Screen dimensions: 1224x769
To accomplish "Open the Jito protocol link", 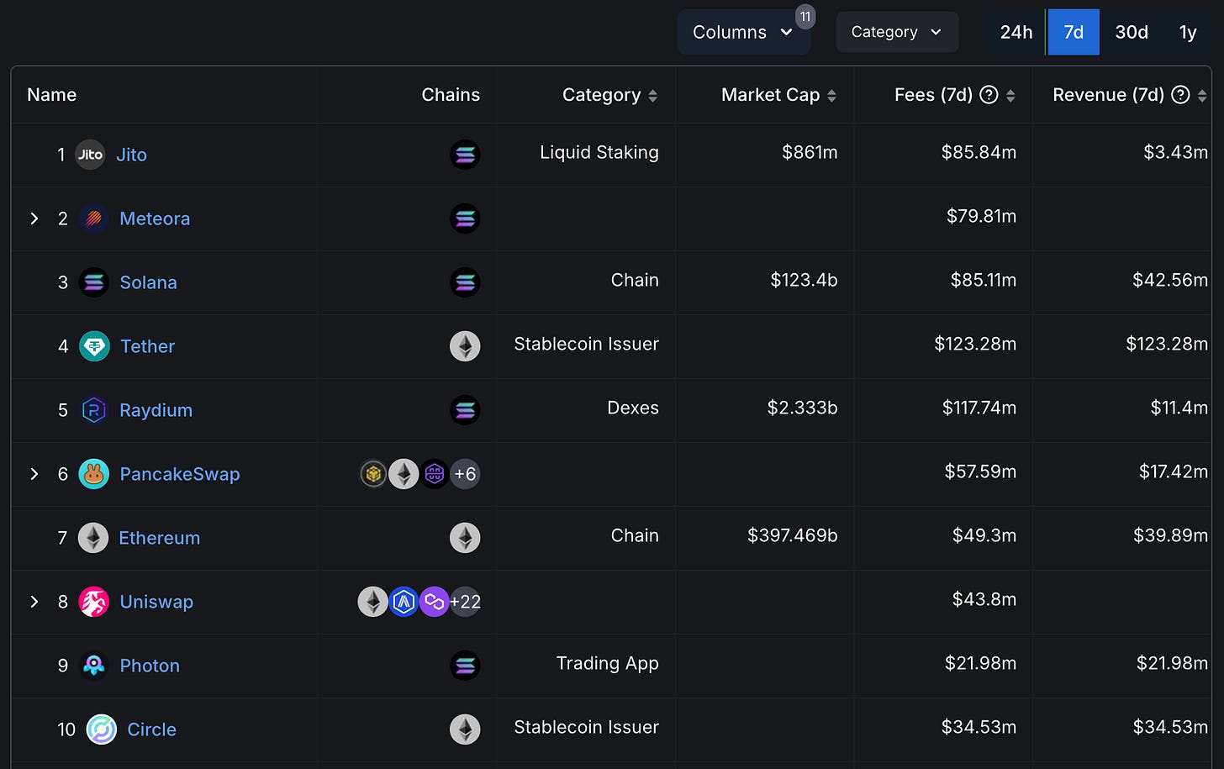I will pyautogui.click(x=131, y=155).
